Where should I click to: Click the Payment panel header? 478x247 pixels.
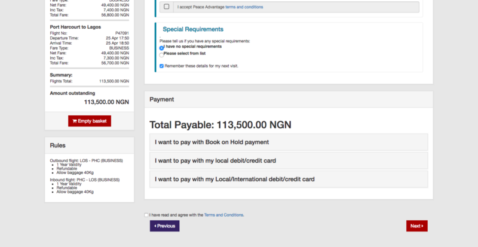pos(289,100)
